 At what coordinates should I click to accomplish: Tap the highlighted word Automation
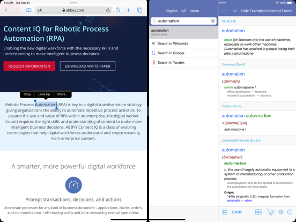point(46,105)
